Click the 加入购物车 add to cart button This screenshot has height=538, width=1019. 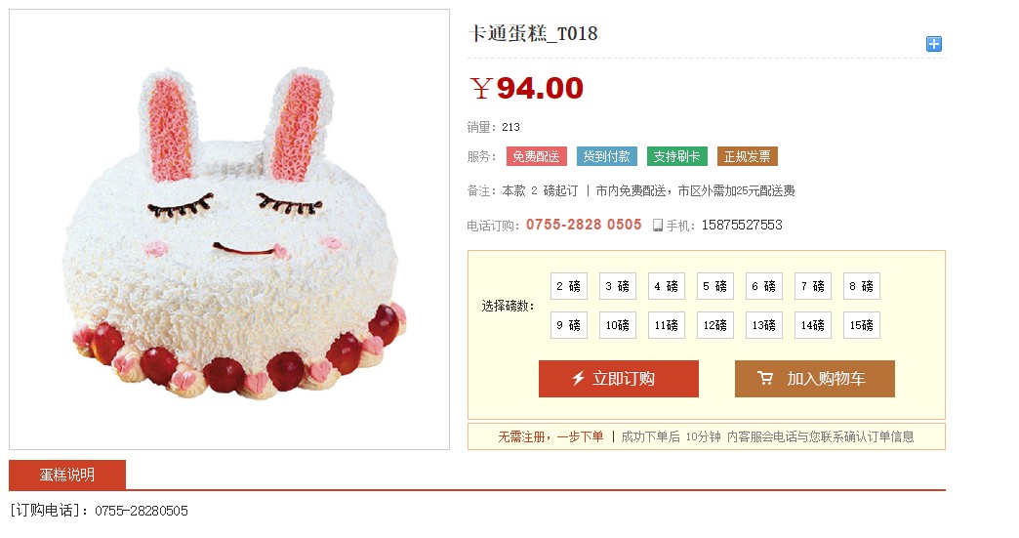(815, 379)
